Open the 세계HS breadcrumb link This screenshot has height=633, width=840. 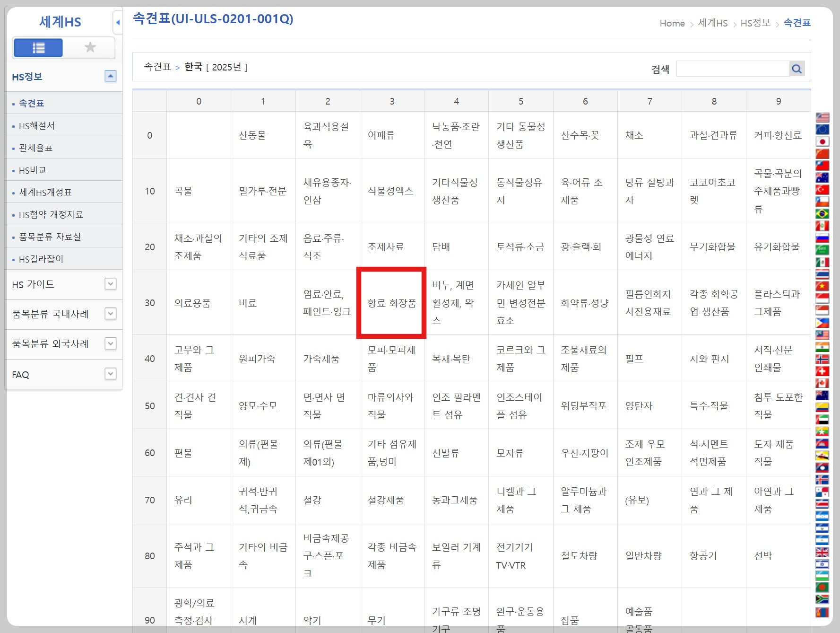click(x=712, y=23)
